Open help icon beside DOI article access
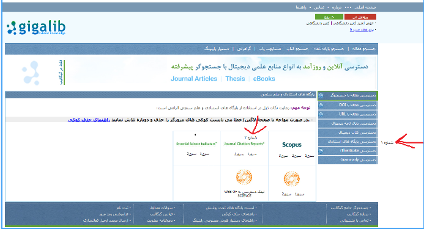 click(x=321, y=105)
